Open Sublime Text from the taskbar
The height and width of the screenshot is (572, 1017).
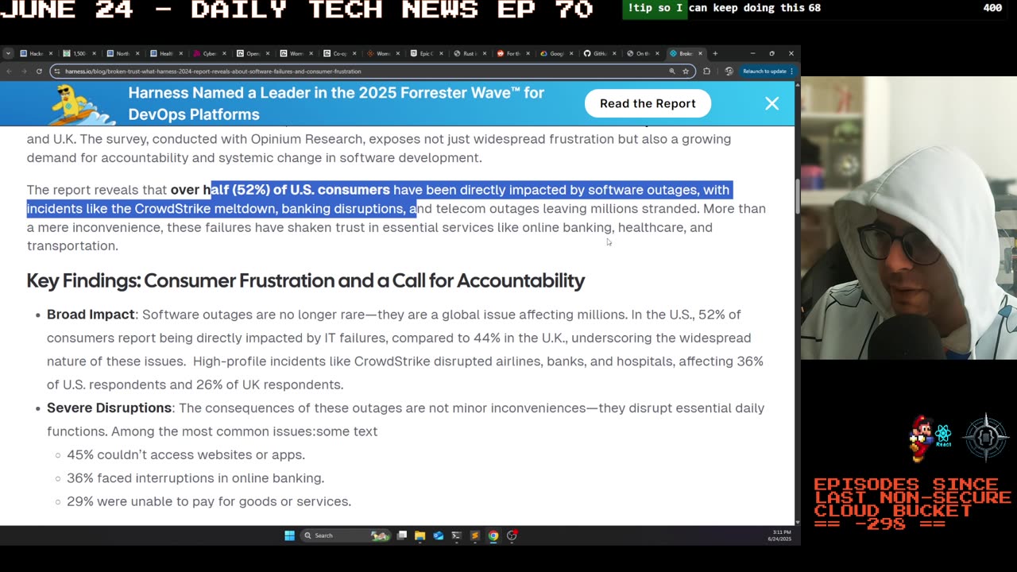[475, 535]
